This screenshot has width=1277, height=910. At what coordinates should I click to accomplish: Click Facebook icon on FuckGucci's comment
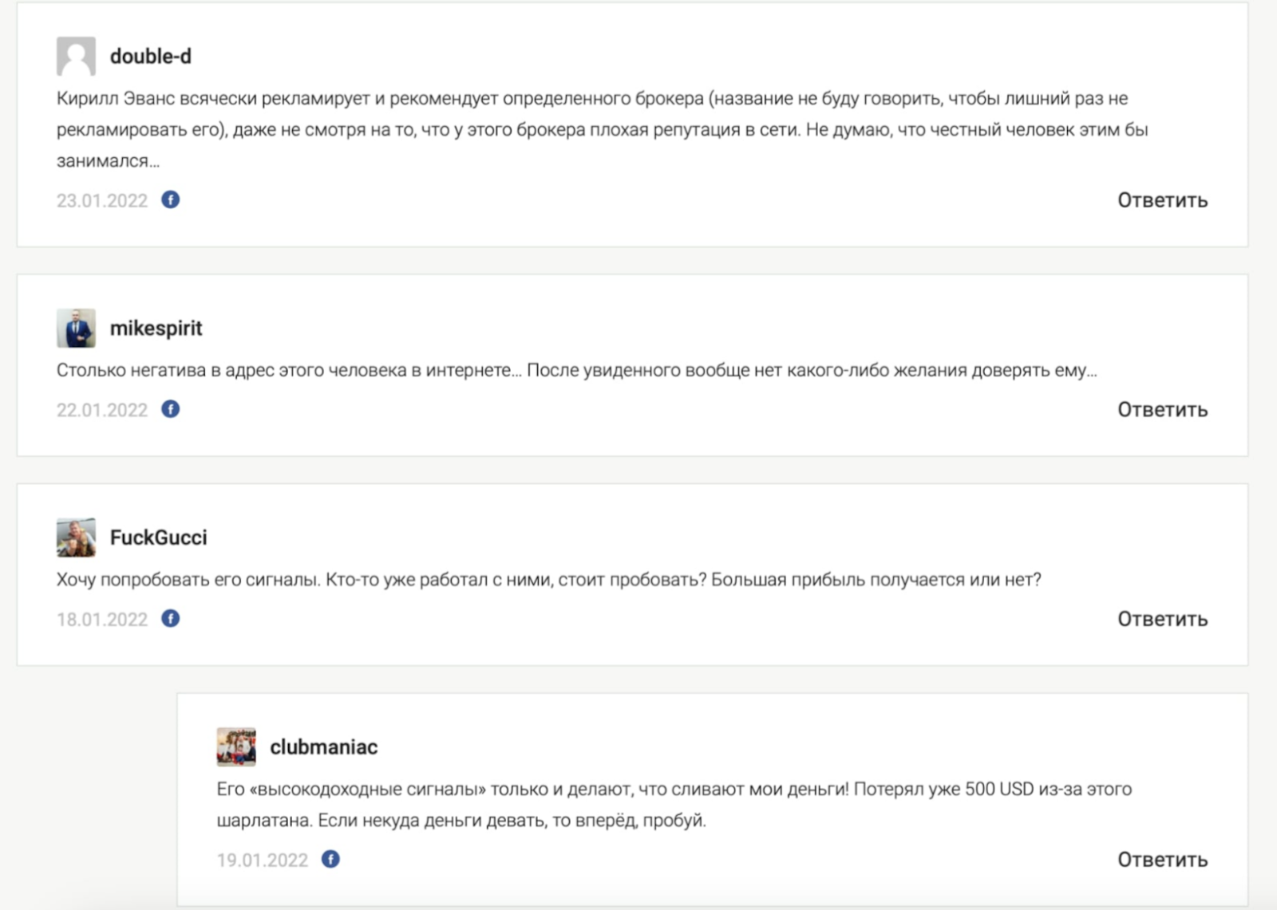click(x=170, y=618)
